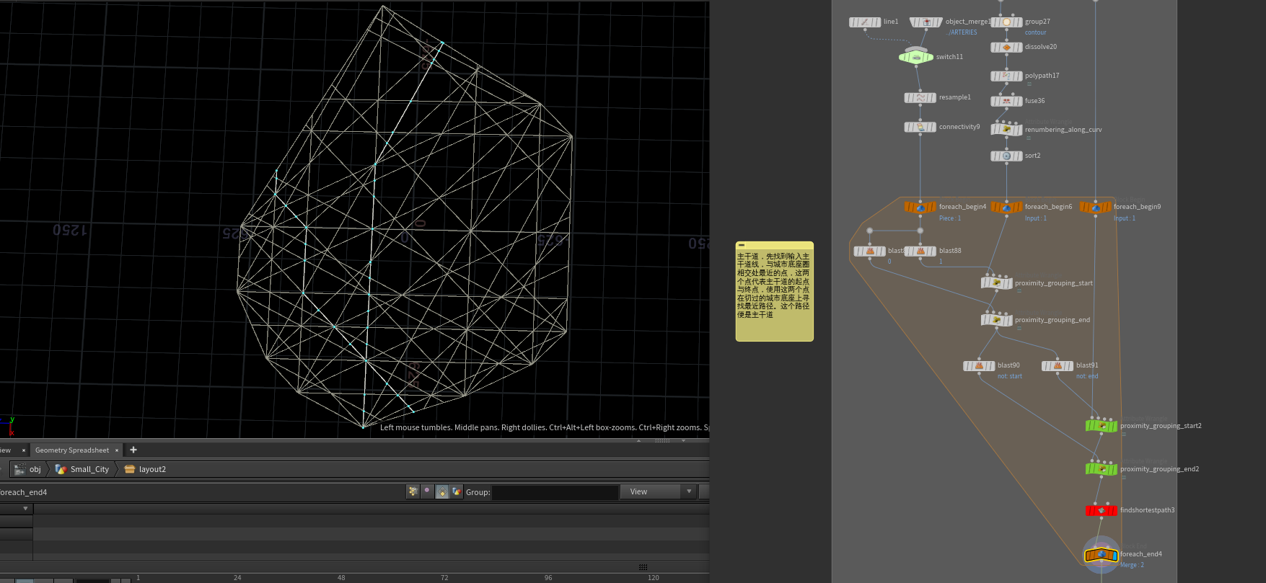Select the proximity_grouping_start2 wrangle node
Image resolution: width=1266 pixels, height=583 pixels.
tap(1102, 426)
